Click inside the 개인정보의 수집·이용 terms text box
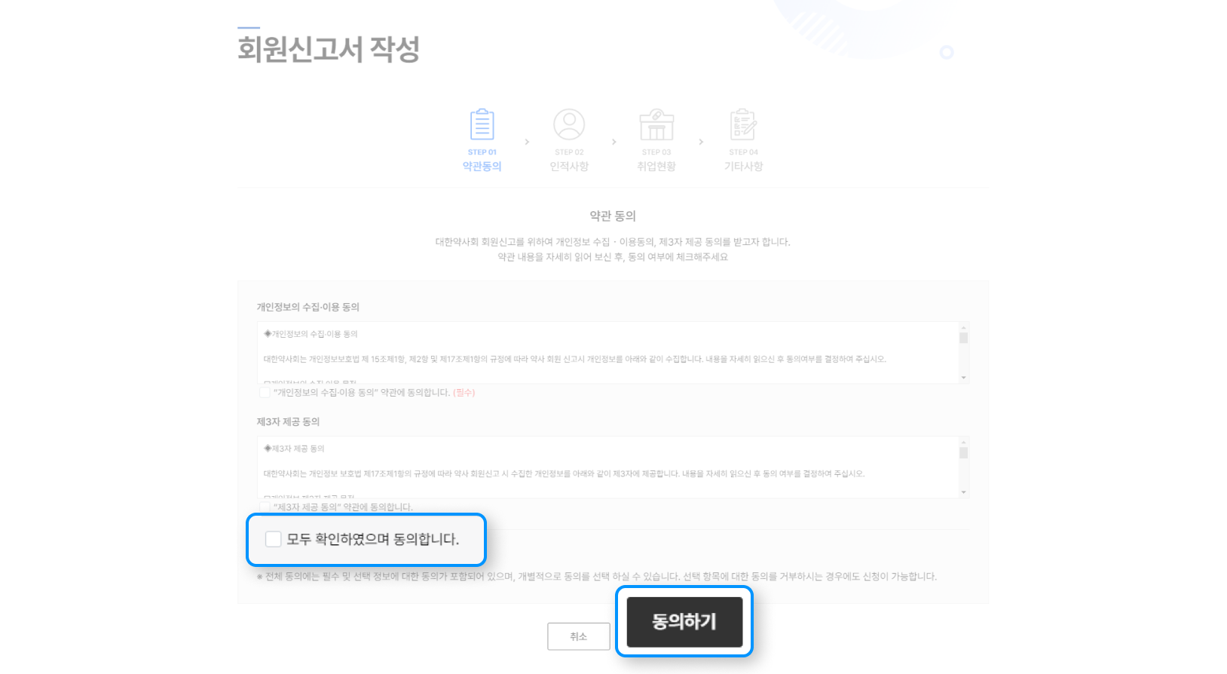1227x674 pixels. point(607,353)
